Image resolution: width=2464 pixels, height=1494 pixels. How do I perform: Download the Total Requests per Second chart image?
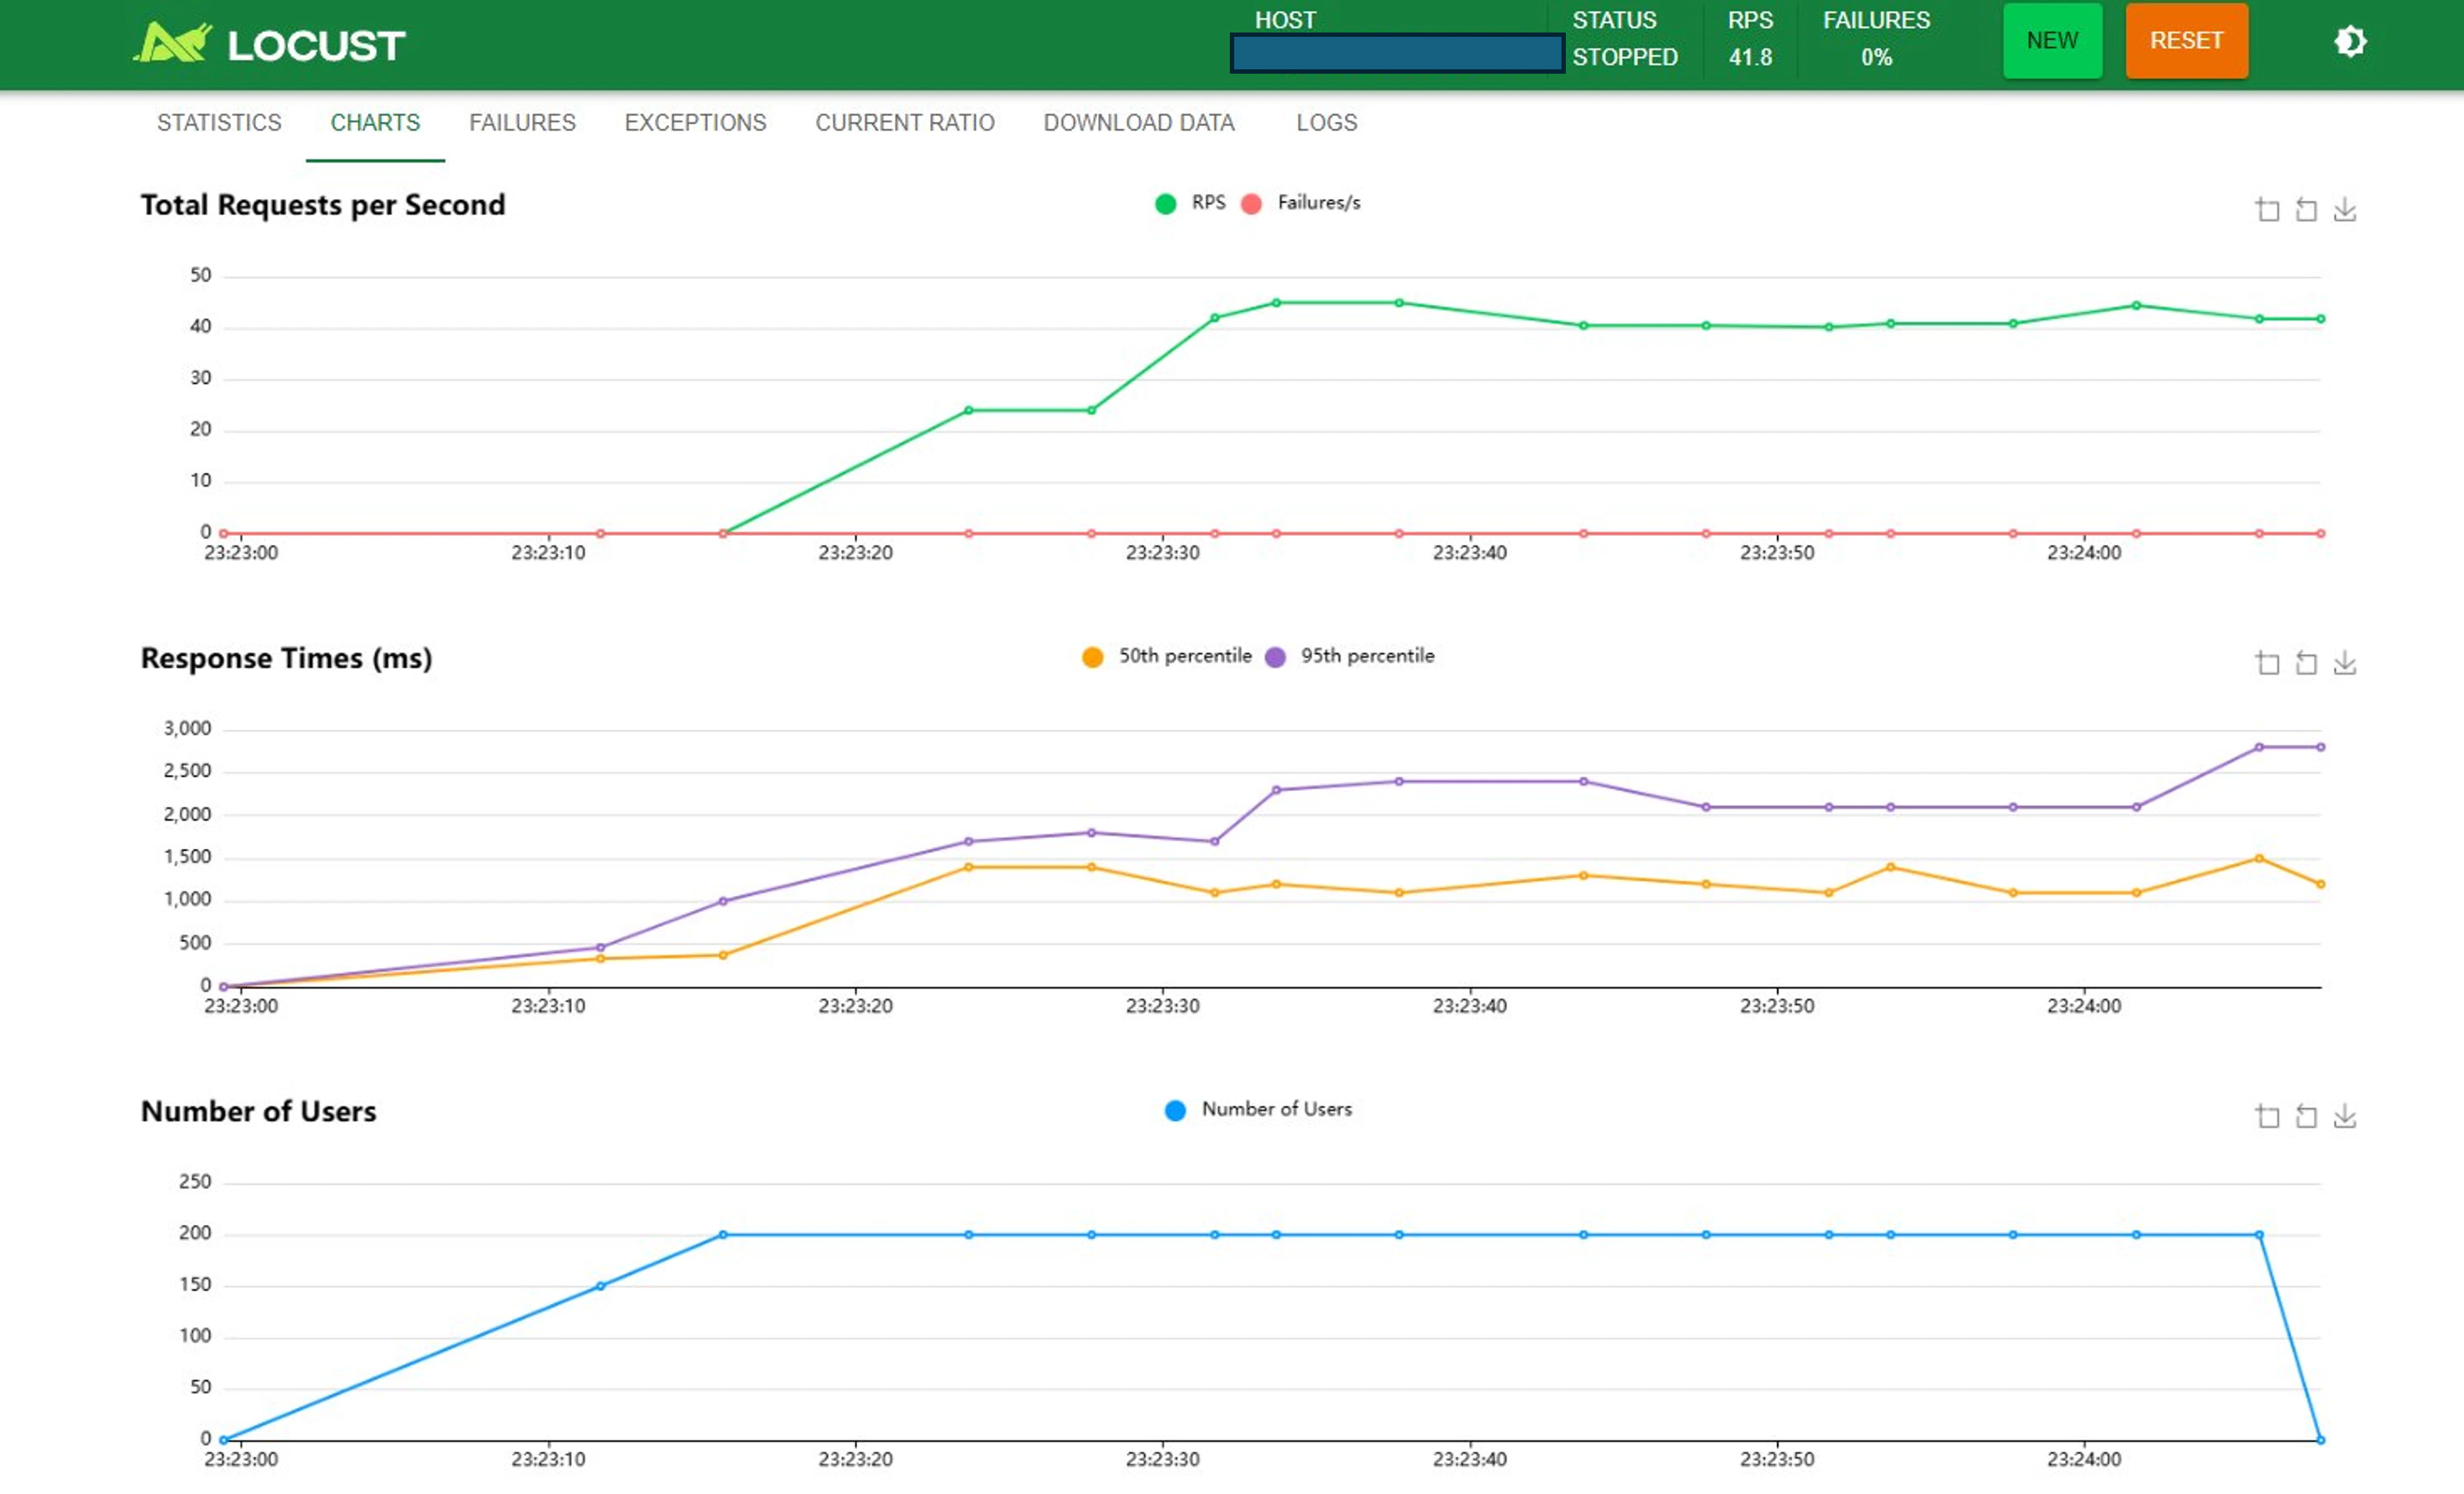pyautogui.click(x=2345, y=209)
